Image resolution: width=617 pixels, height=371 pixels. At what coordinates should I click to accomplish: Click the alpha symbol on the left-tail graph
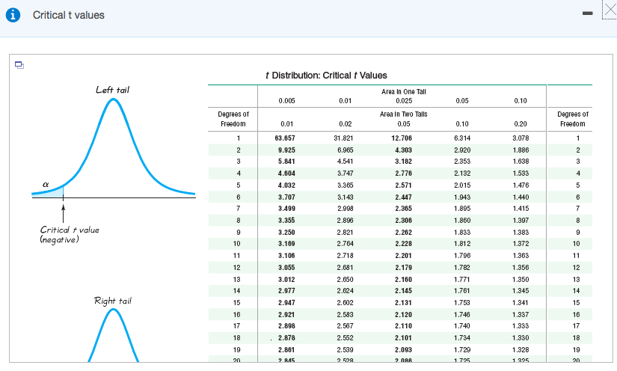[45, 181]
